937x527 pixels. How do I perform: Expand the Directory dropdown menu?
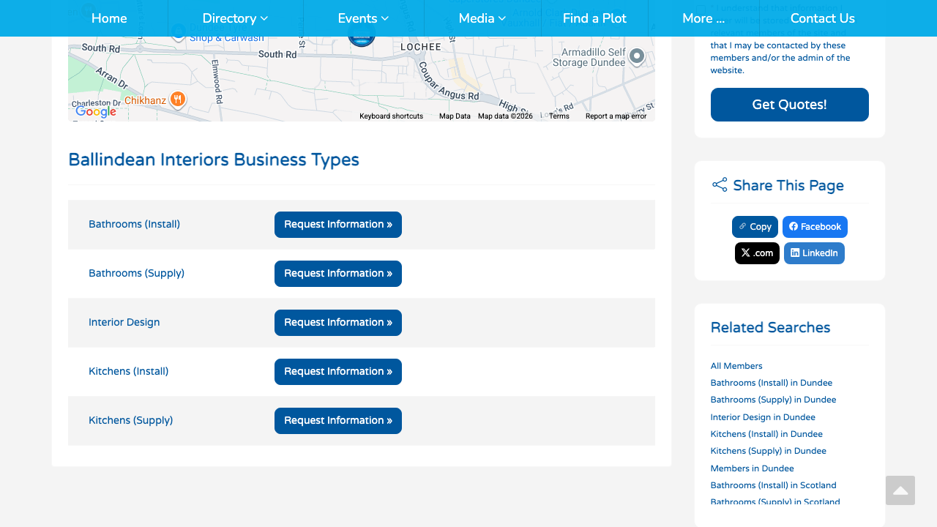pos(235,18)
